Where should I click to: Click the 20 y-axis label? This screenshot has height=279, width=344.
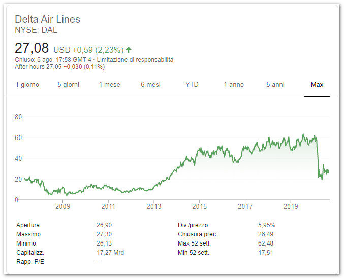click(18, 179)
